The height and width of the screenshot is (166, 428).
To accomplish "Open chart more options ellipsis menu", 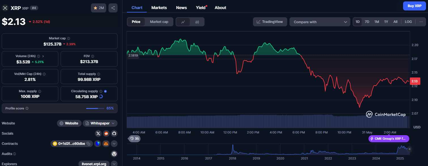I will pos(421,22).
